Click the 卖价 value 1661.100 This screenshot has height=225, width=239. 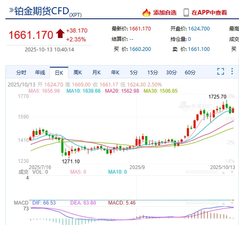199,49
